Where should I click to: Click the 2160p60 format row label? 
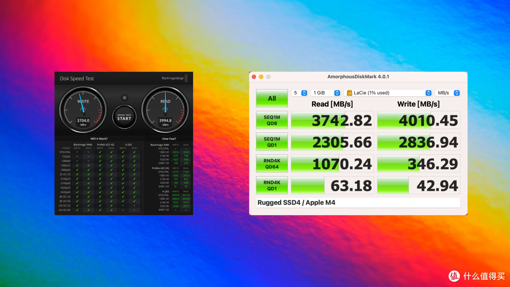tap(66, 183)
